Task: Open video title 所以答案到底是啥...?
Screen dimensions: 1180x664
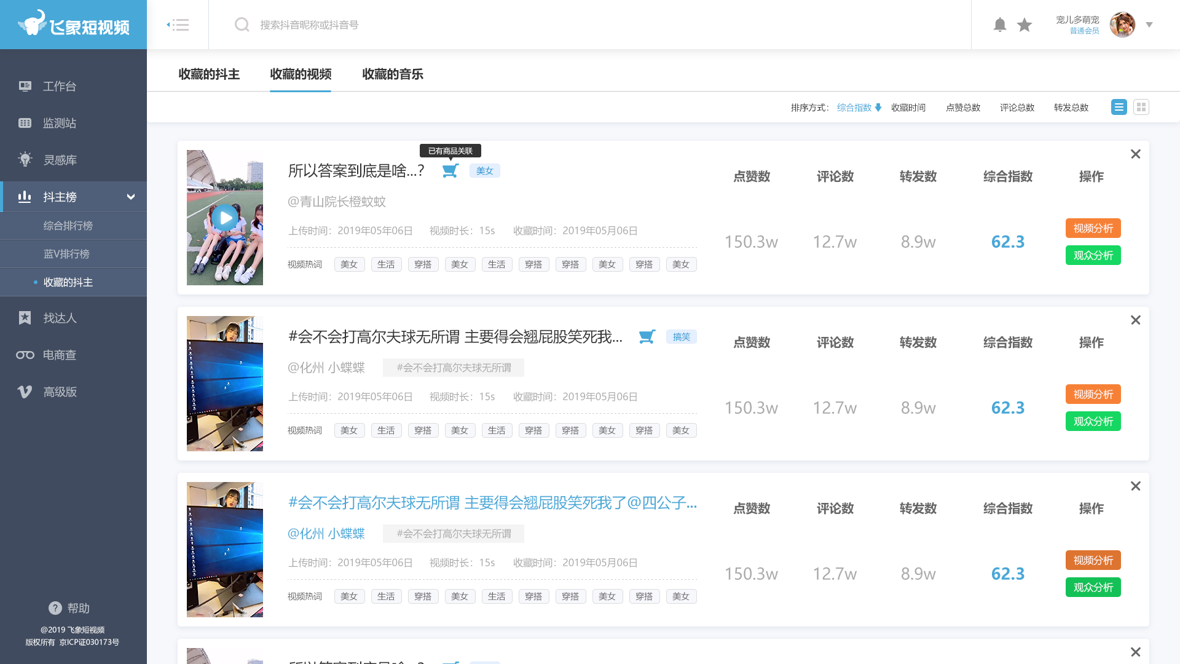Action: coord(356,171)
